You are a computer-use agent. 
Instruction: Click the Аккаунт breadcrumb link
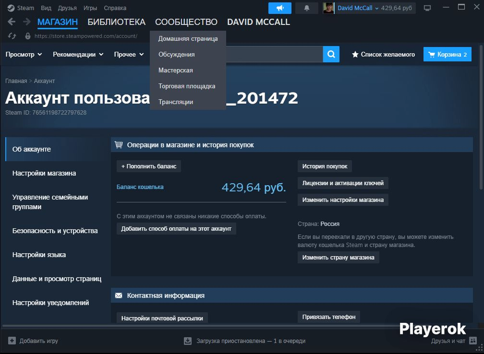point(45,81)
